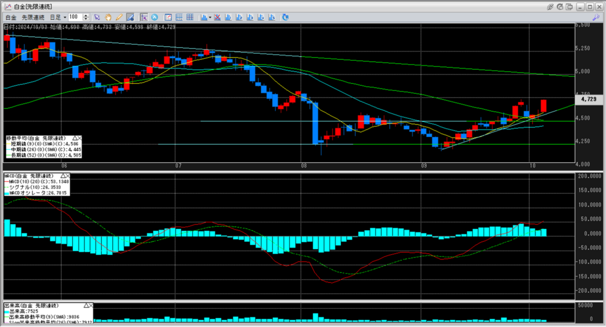
Task: Activate the hand pan tool
Action: 108,17
